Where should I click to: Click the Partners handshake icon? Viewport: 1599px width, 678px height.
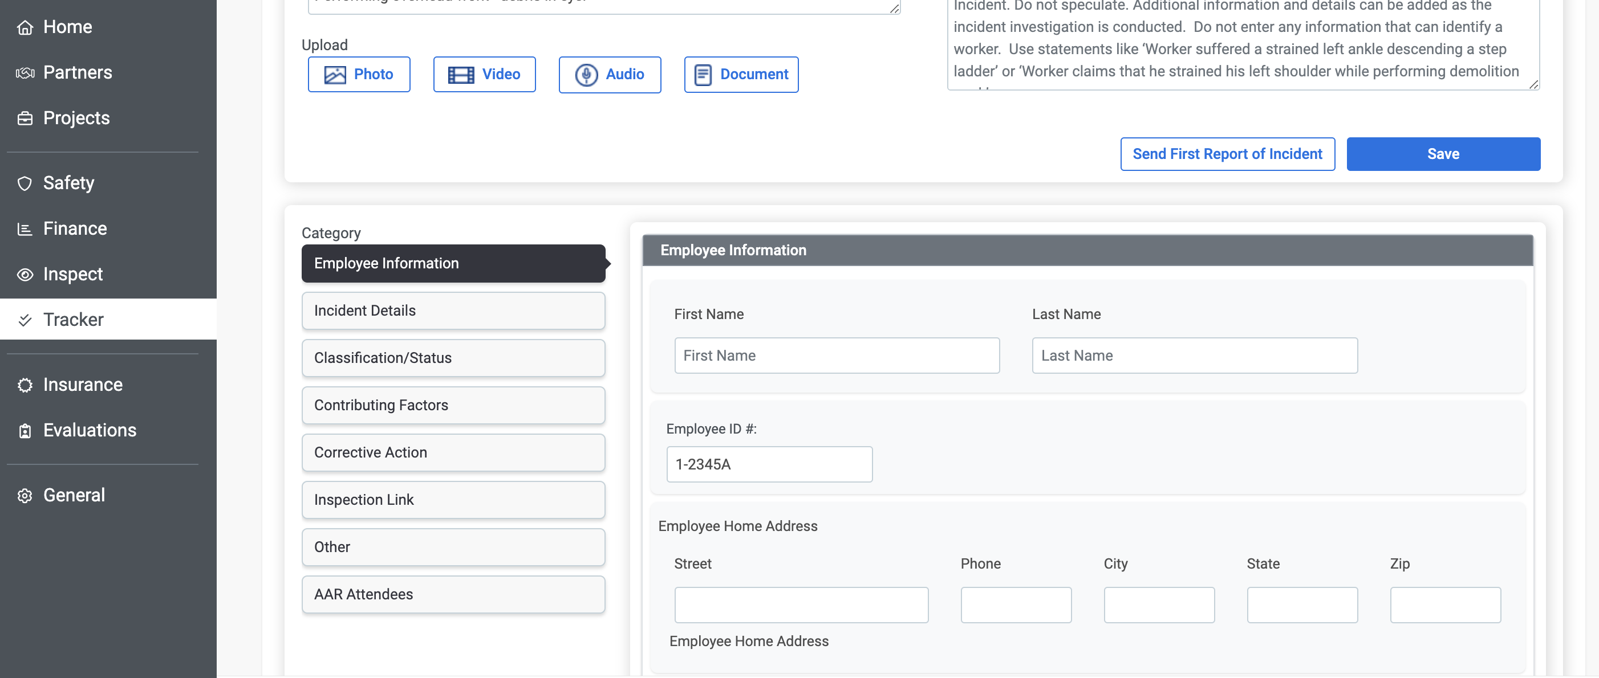click(25, 72)
